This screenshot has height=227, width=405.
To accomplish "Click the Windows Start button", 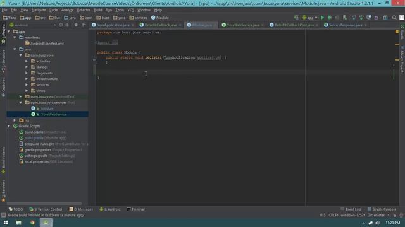I will tap(6, 223).
